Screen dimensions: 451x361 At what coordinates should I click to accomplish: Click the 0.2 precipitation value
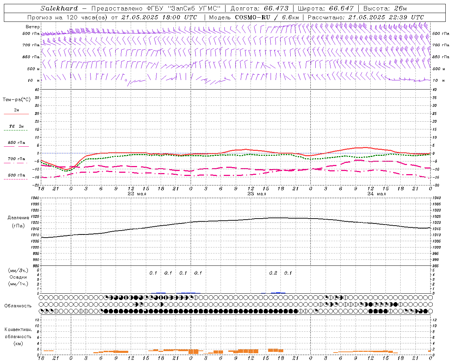[x=273, y=273]
